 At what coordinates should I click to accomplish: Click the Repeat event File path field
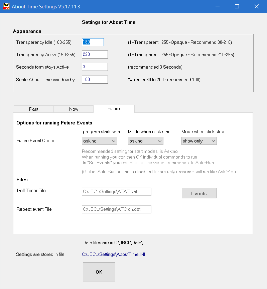[116, 209]
